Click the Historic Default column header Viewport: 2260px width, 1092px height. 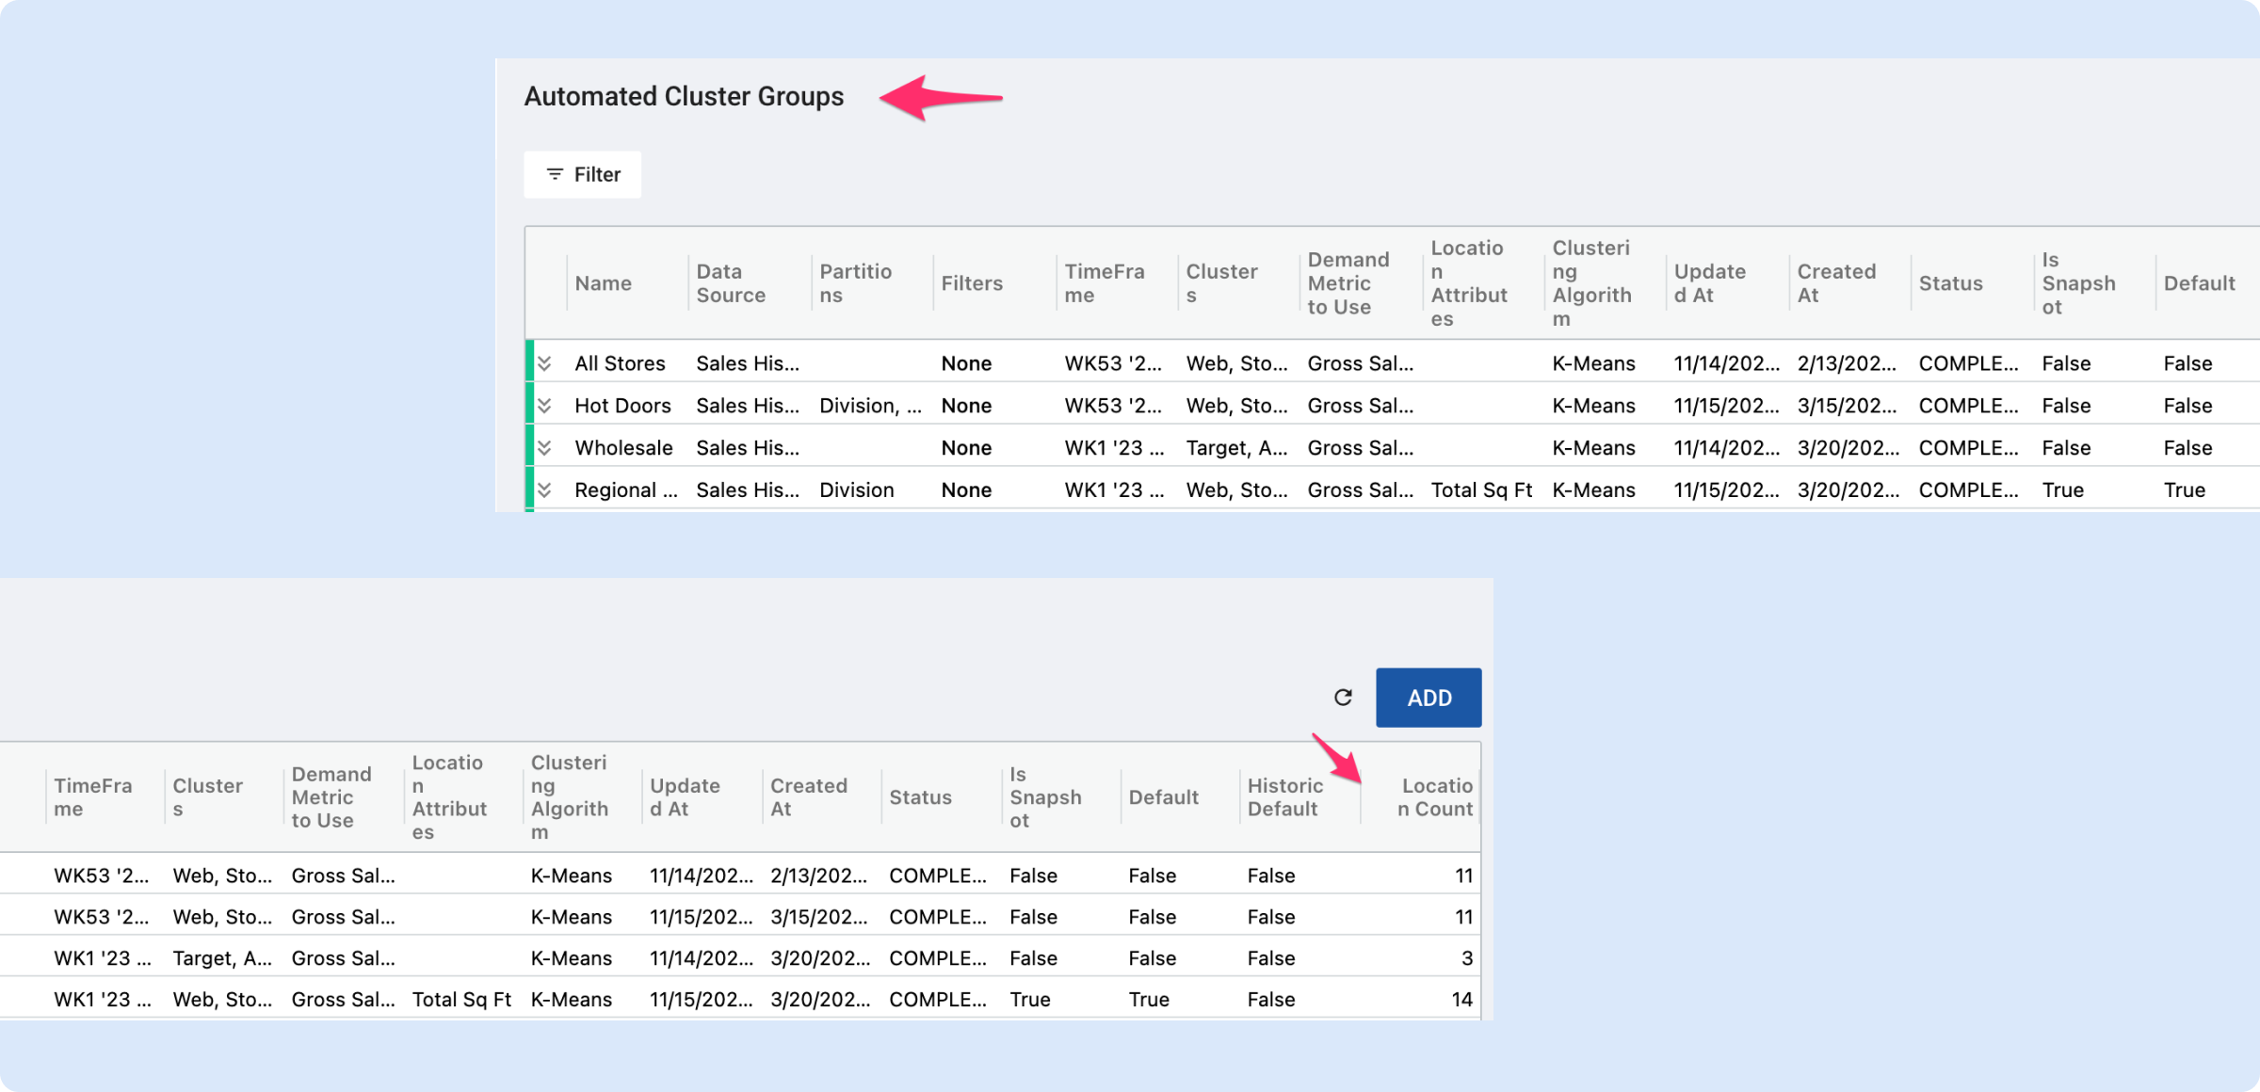click(x=1284, y=797)
